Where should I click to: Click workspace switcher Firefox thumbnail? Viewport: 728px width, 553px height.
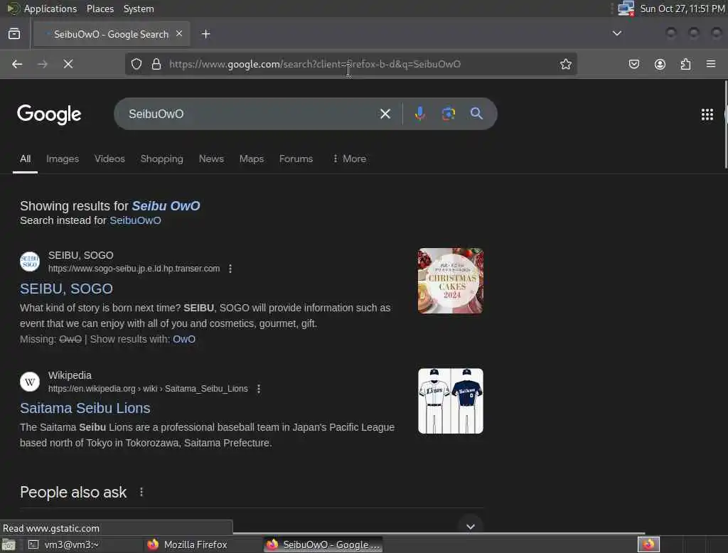(648, 544)
